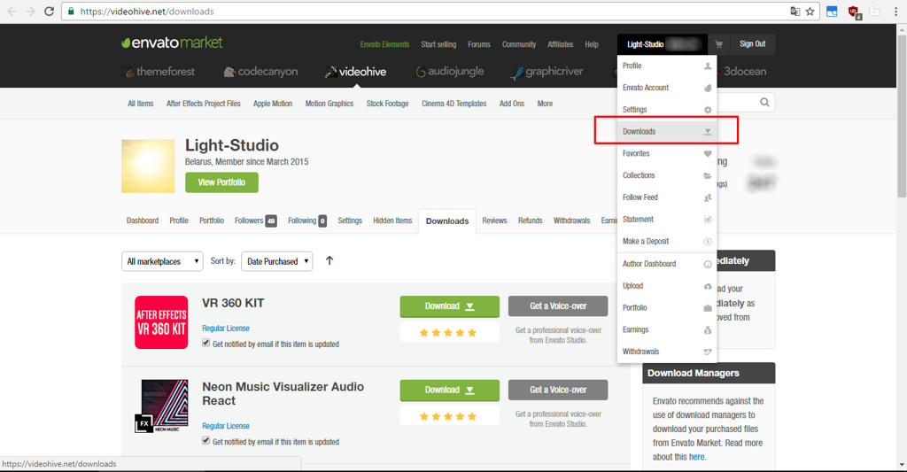Screen dimensions: 907x472
Task: Click the View Portfolio button
Action: [221, 182]
